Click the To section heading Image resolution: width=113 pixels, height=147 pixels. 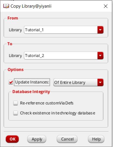tap(10, 44)
